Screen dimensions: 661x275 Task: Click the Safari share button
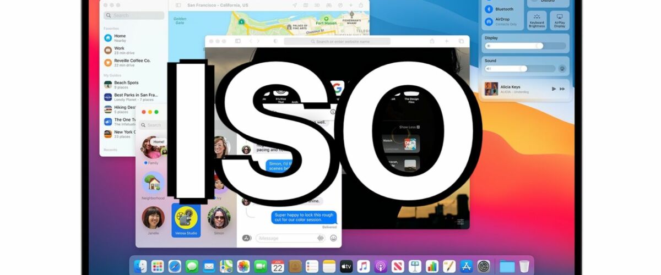click(x=432, y=41)
